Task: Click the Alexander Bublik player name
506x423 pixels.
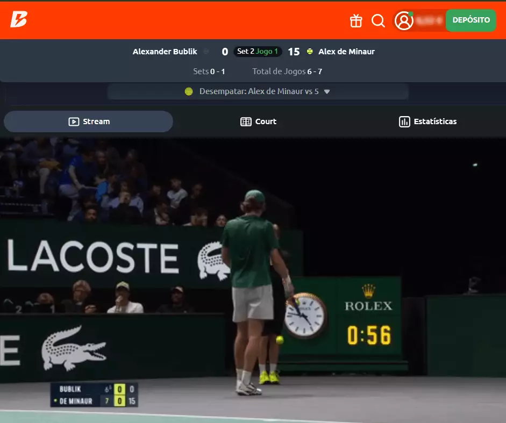Action: pyautogui.click(x=165, y=52)
